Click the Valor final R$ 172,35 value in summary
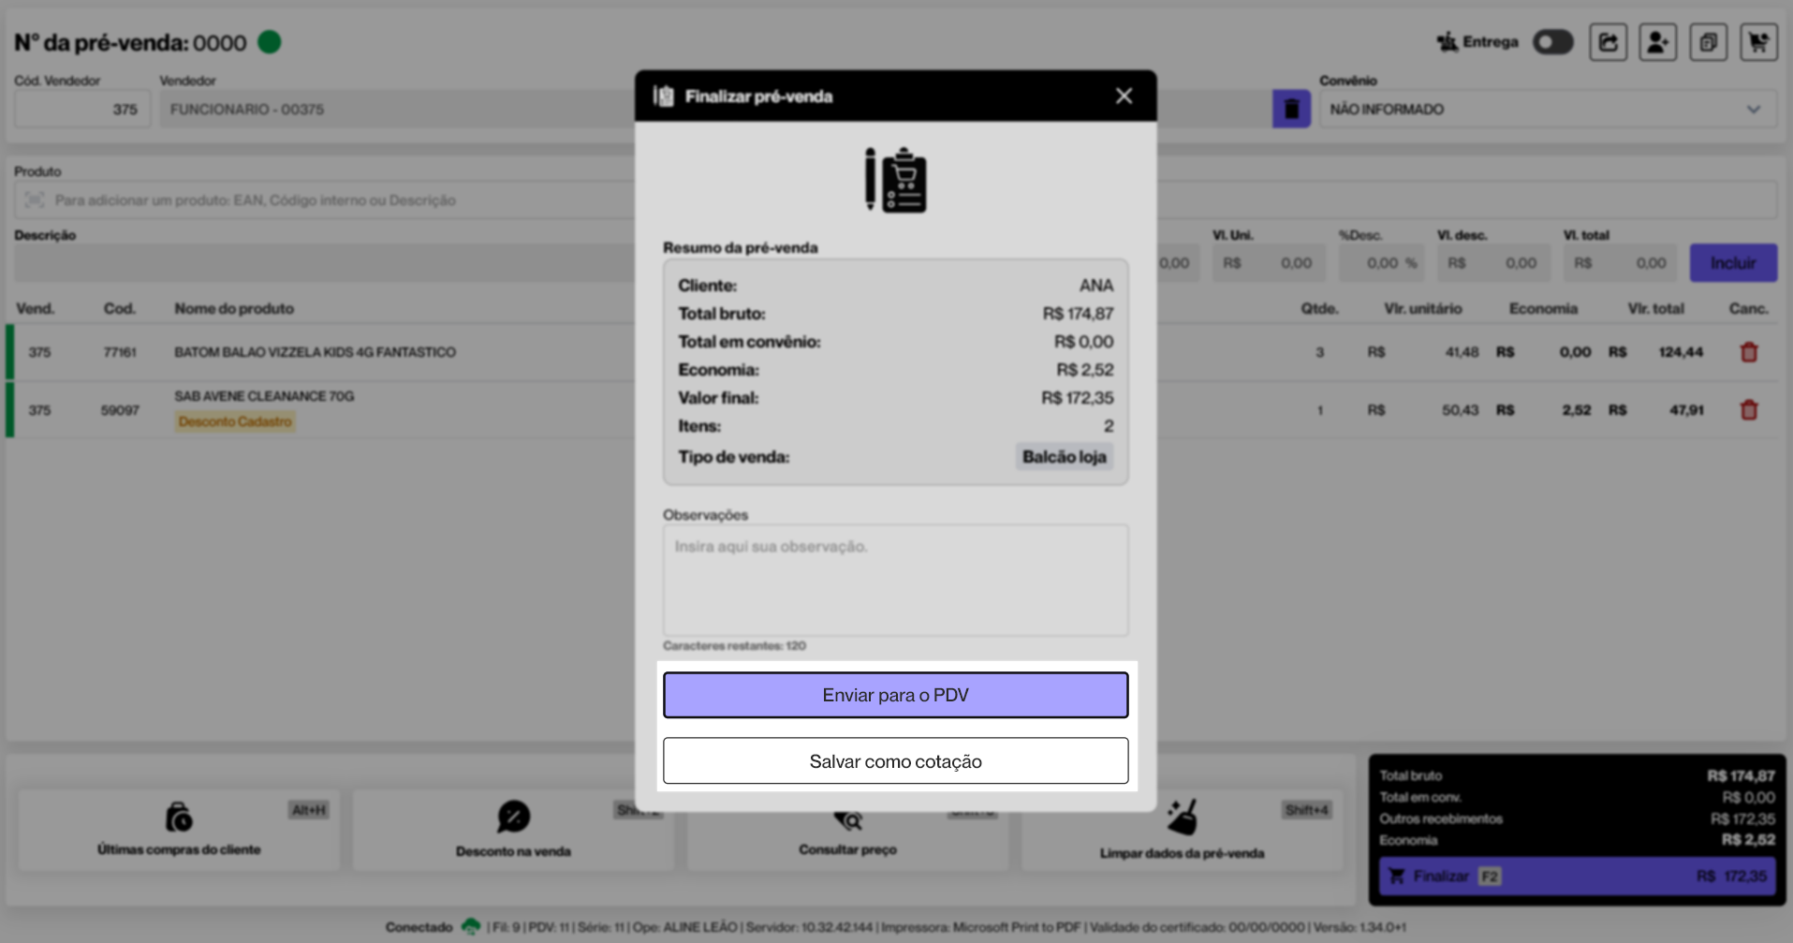1793x943 pixels. [1078, 398]
